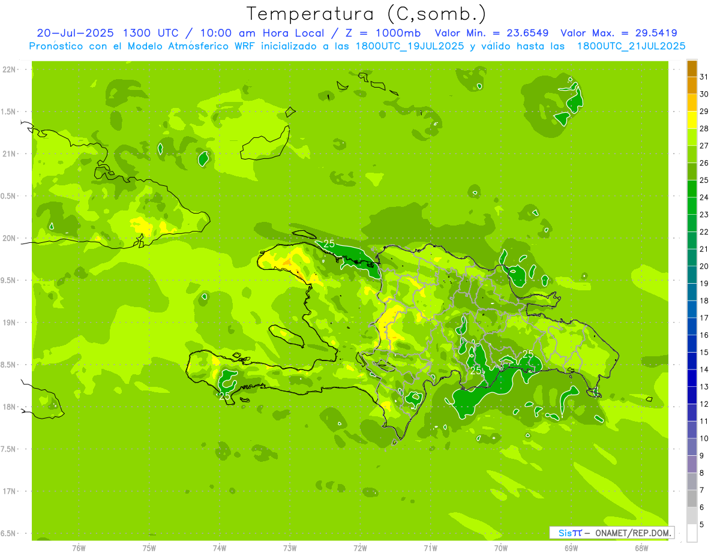The height and width of the screenshot is (556, 720).
Task: Click the green legend band between 24 and 25
Action: pyautogui.click(x=692, y=189)
